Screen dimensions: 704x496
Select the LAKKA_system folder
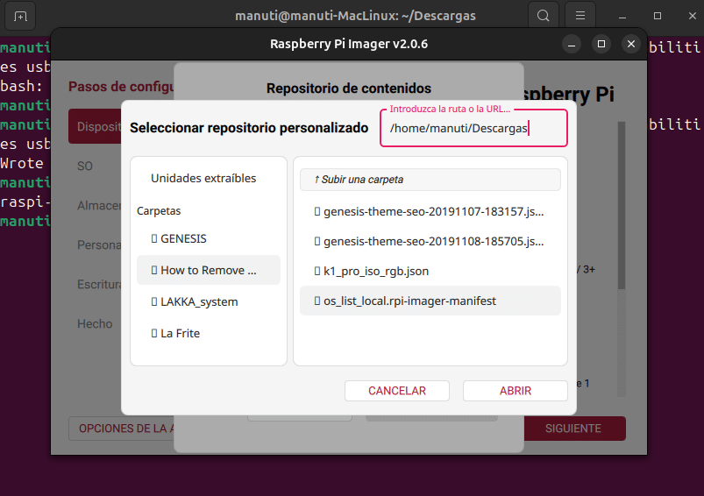click(x=209, y=301)
